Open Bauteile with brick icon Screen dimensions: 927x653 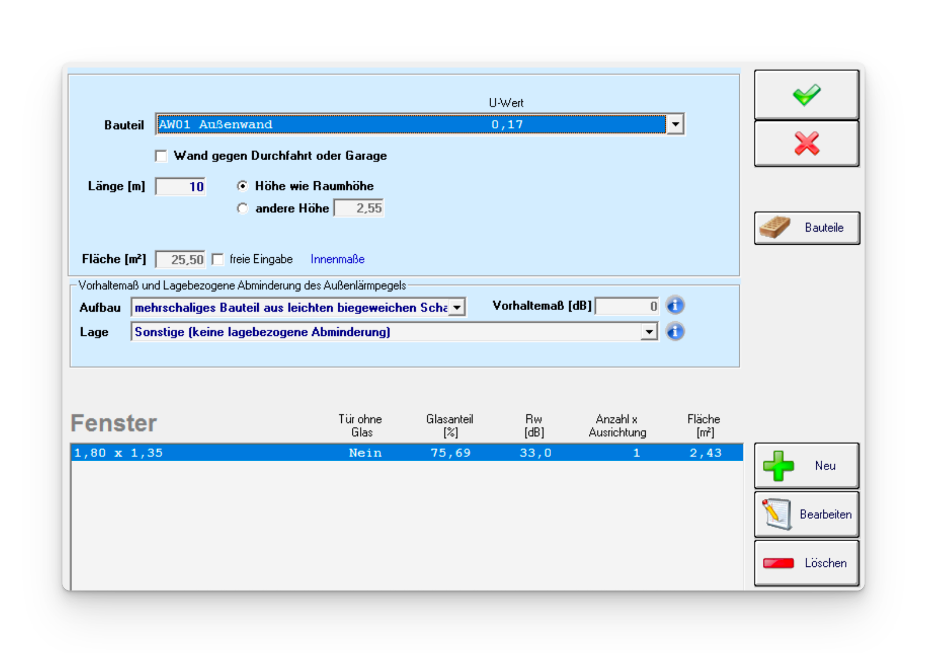pyautogui.click(x=806, y=227)
